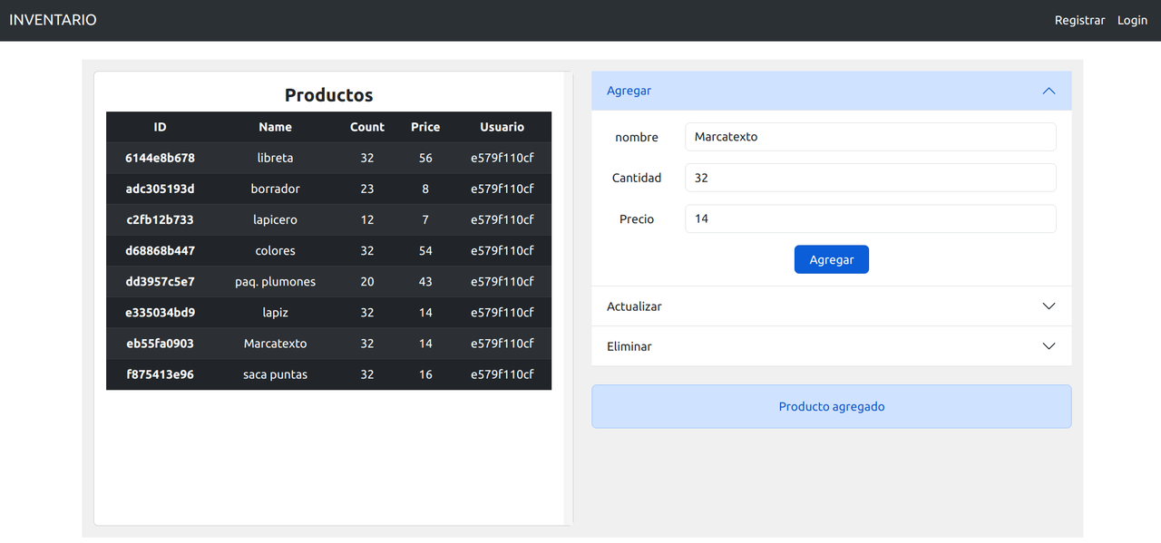Select the 'Precio' form label

637,218
